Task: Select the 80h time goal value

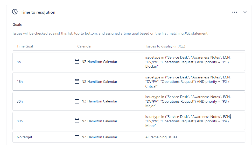Action: [20, 121]
